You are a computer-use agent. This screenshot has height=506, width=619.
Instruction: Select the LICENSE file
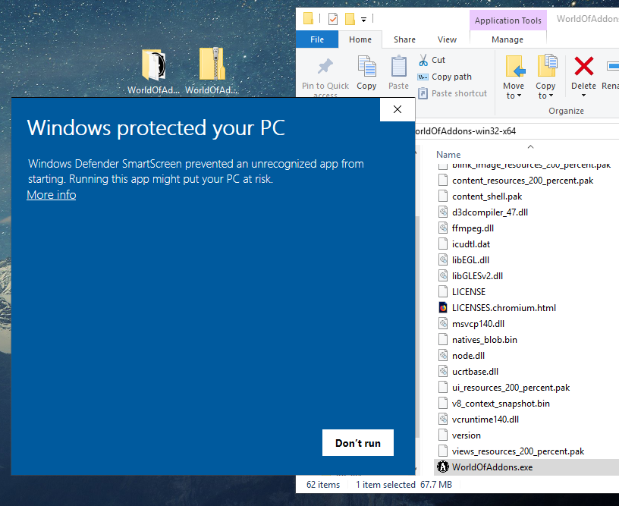tap(461, 292)
